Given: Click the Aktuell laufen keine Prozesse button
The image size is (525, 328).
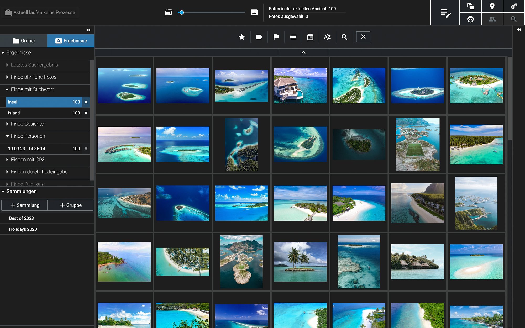Looking at the screenshot, I should (x=40, y=13).
